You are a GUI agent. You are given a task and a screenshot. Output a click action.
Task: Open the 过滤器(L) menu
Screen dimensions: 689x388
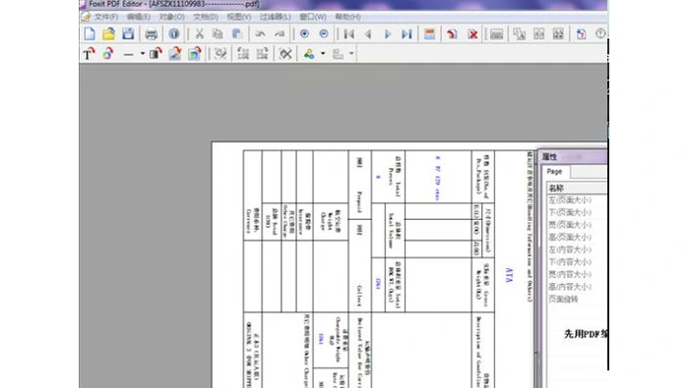click(x=275, y=17)
